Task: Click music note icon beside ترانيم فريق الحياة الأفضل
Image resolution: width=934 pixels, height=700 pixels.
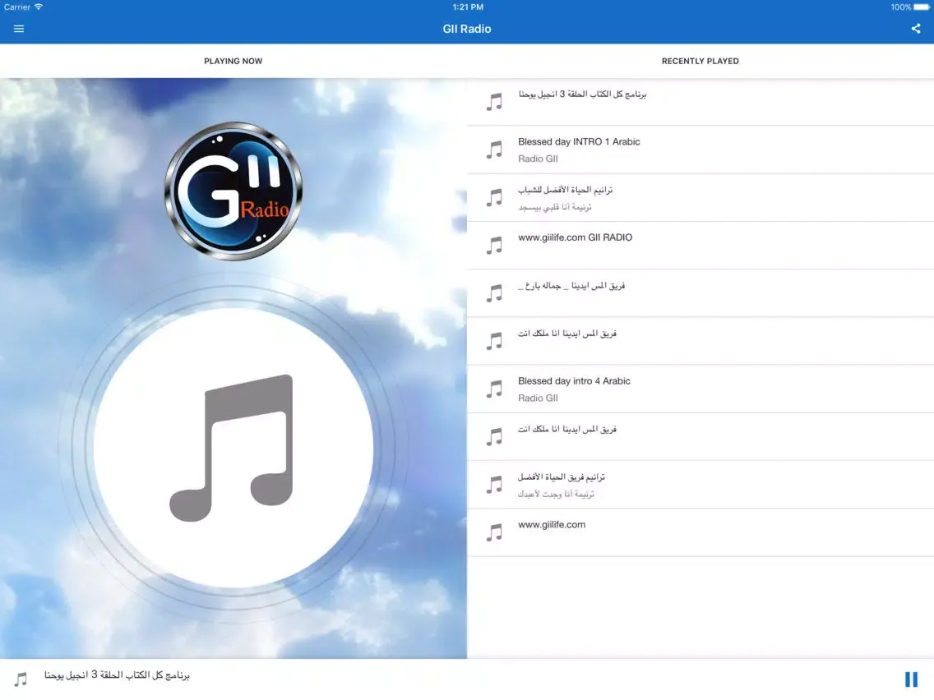Action: (x=494, y=485)
